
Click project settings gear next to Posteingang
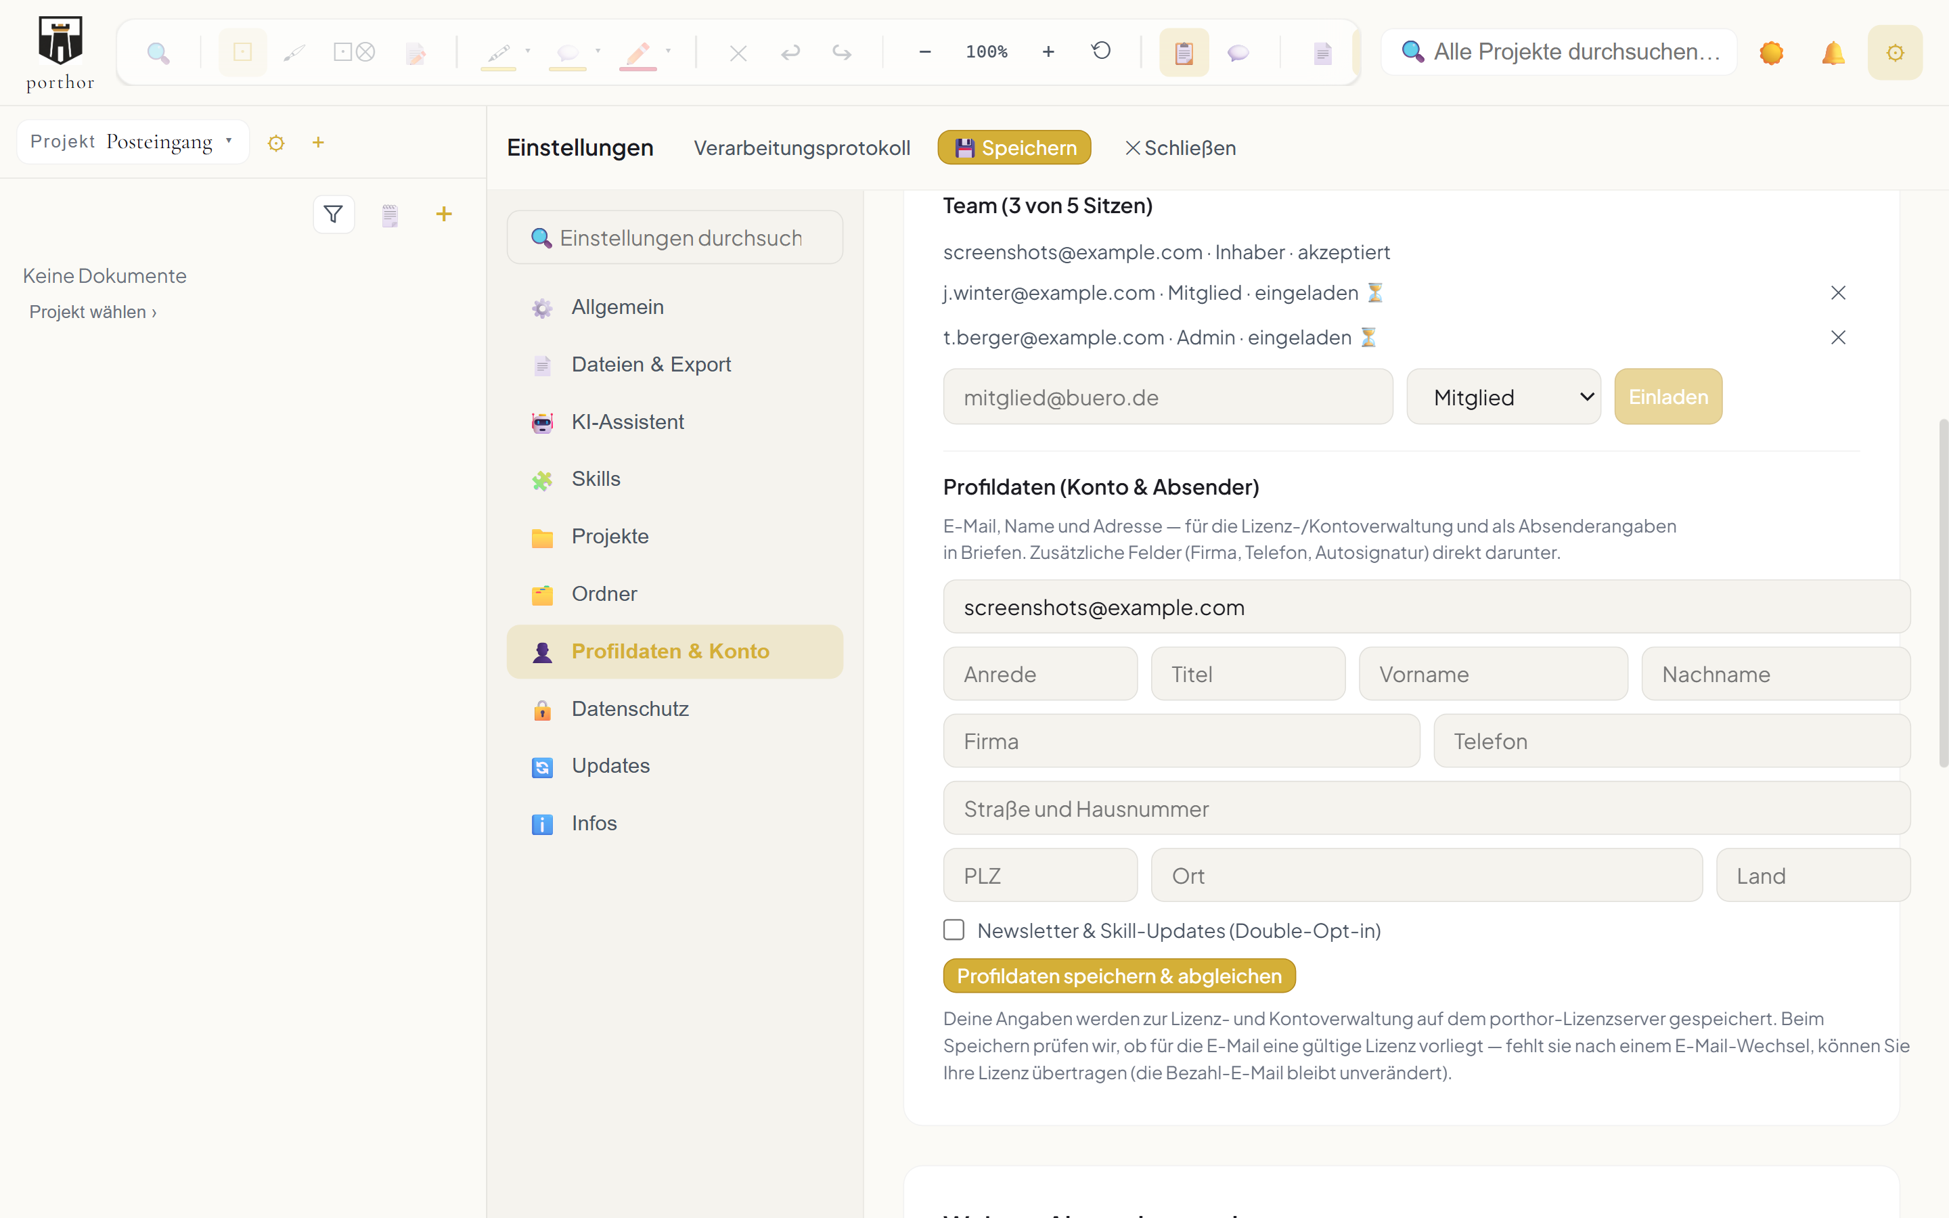276,143
